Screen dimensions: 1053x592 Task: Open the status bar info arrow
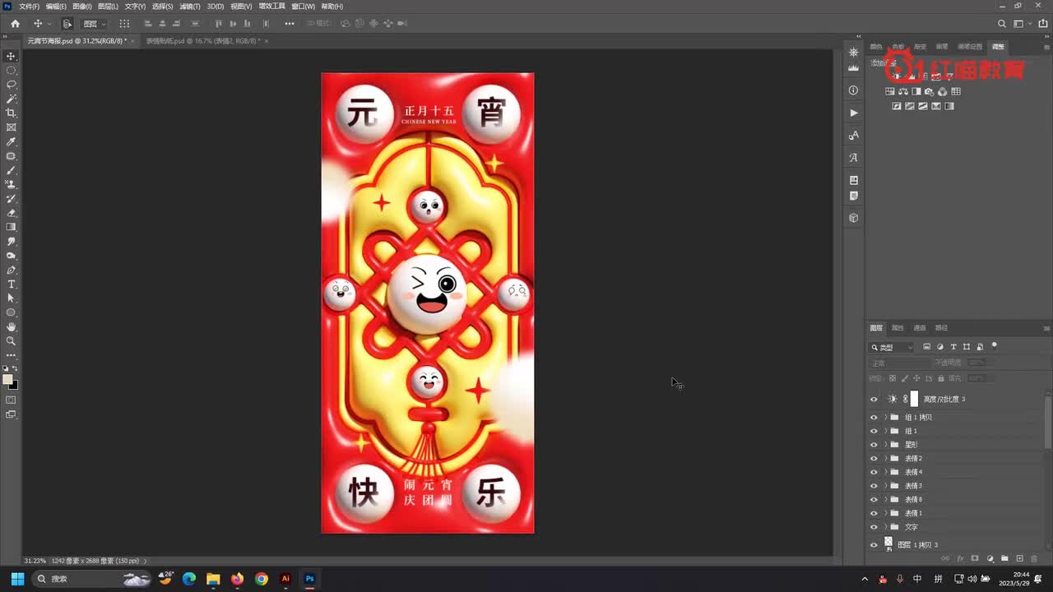(145, 561)
